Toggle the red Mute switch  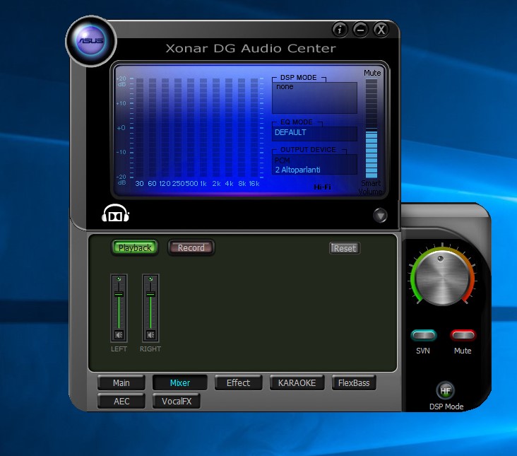coord(463,336)
